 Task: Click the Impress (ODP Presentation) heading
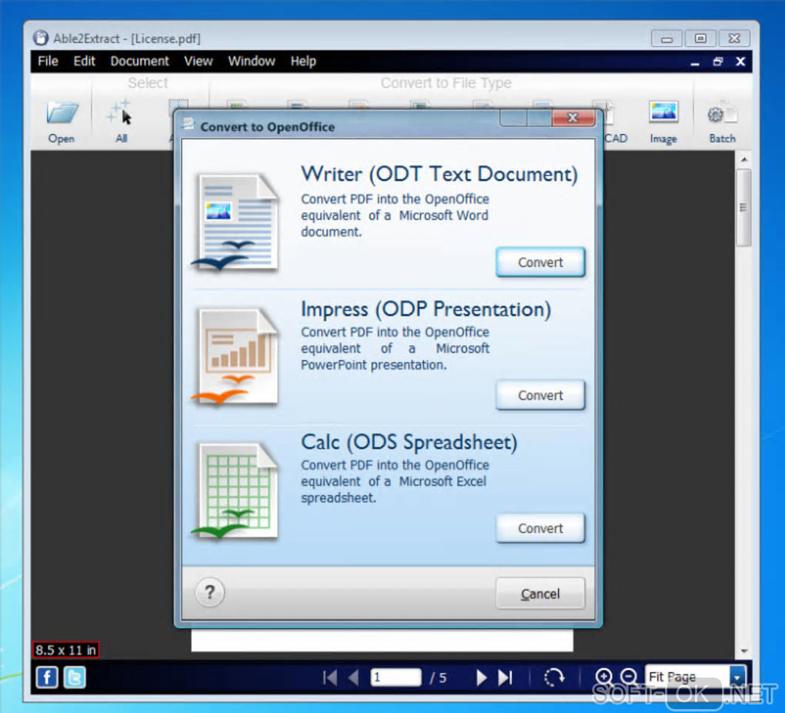click(426, 310)
